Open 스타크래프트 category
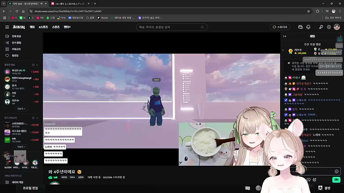Screen dimensions: 344x193 pyautogui.click(x=21, y=125)
